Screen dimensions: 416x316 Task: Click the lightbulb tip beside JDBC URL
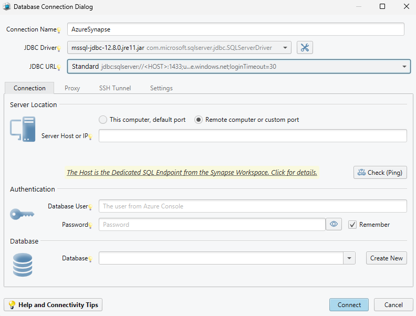59,68
